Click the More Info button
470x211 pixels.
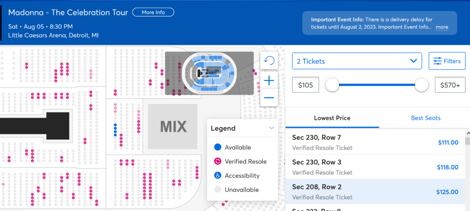(x=153, y=12)
